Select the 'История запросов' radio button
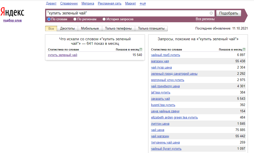This screenshot has width=254, height=153. (104, 19)
